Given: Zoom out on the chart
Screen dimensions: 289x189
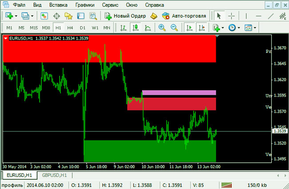Looking at the screenshot, I should tap(174, 28).
